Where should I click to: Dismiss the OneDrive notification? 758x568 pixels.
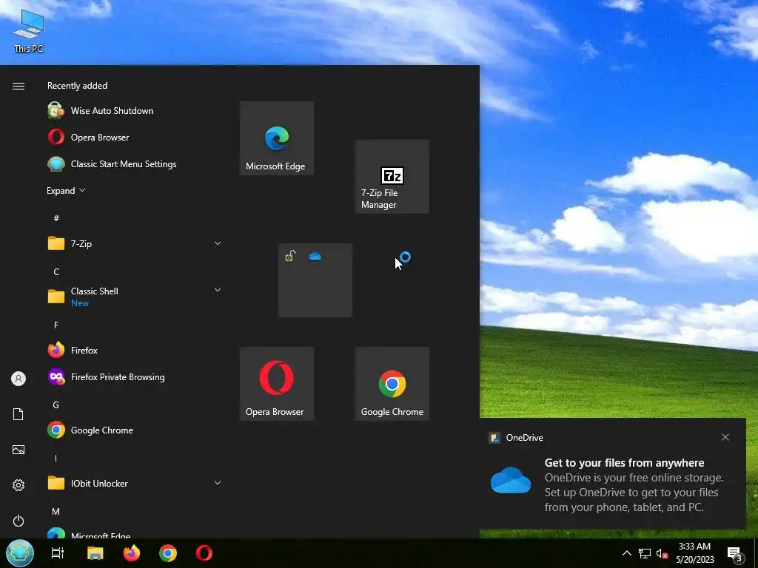pyautogui.click(x=725, y=437)
